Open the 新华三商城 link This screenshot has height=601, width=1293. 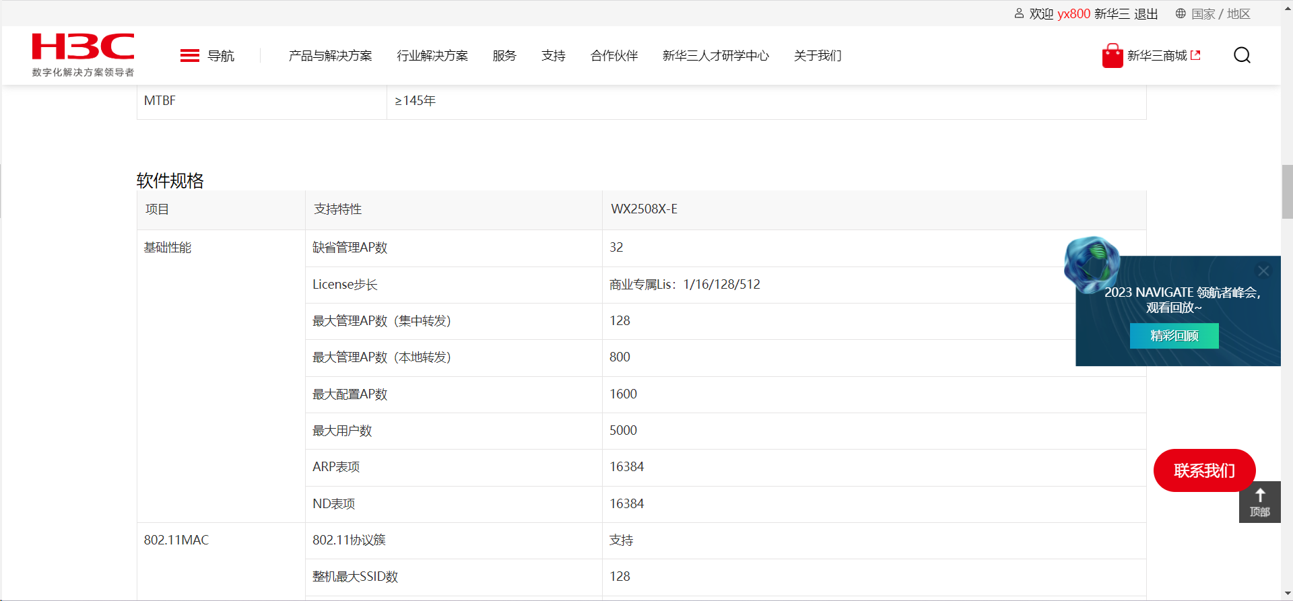tap(1164, 56)
